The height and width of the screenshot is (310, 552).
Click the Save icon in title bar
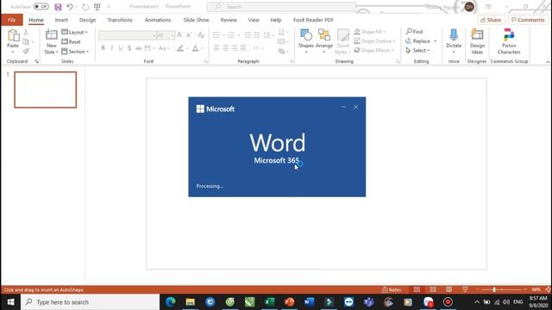[x=58, y=7]
